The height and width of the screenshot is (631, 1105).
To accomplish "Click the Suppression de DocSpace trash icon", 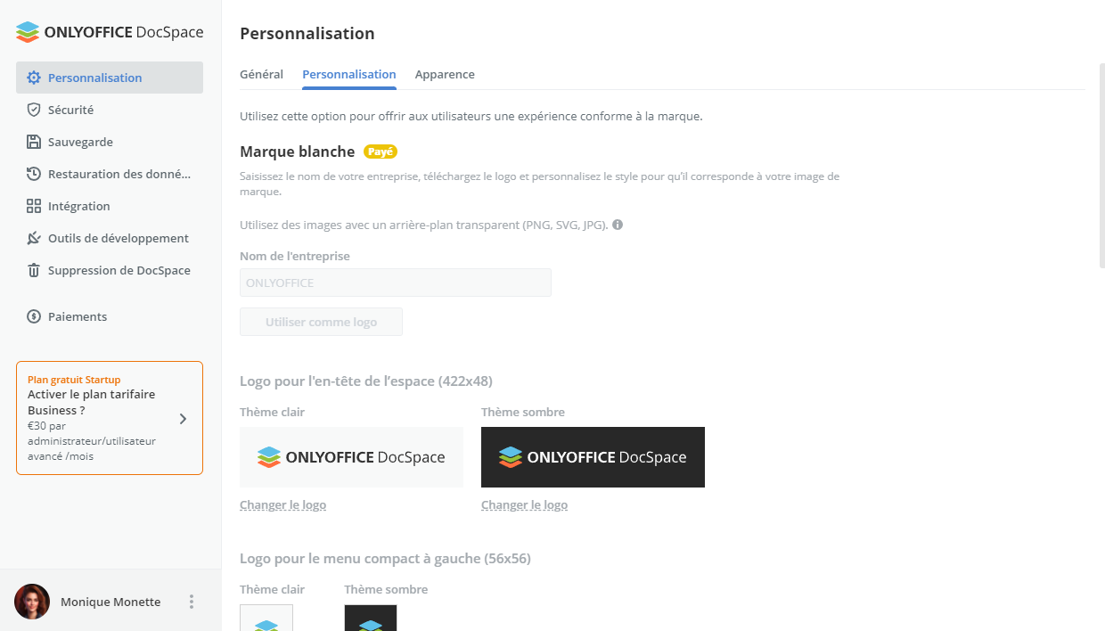I will click(x=34, y=270).
